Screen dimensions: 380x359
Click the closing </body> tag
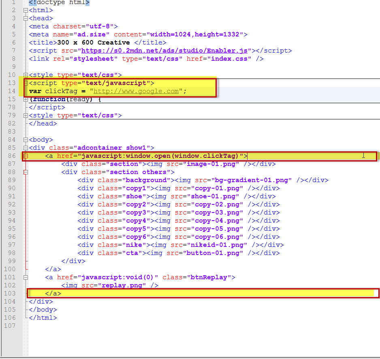[x=43, y=310]
